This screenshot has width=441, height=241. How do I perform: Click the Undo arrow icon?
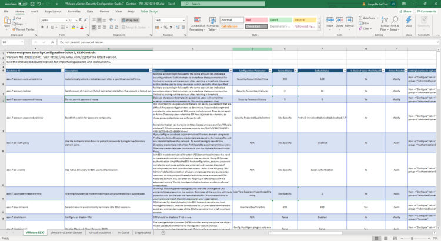pos(39,4)
